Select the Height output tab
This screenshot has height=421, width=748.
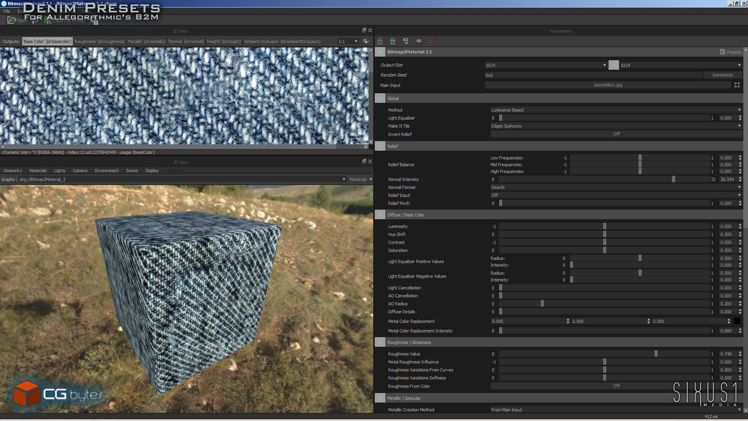point(224,41)
